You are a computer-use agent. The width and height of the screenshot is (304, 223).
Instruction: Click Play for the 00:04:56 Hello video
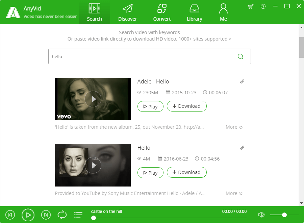[x=150, y=173]
